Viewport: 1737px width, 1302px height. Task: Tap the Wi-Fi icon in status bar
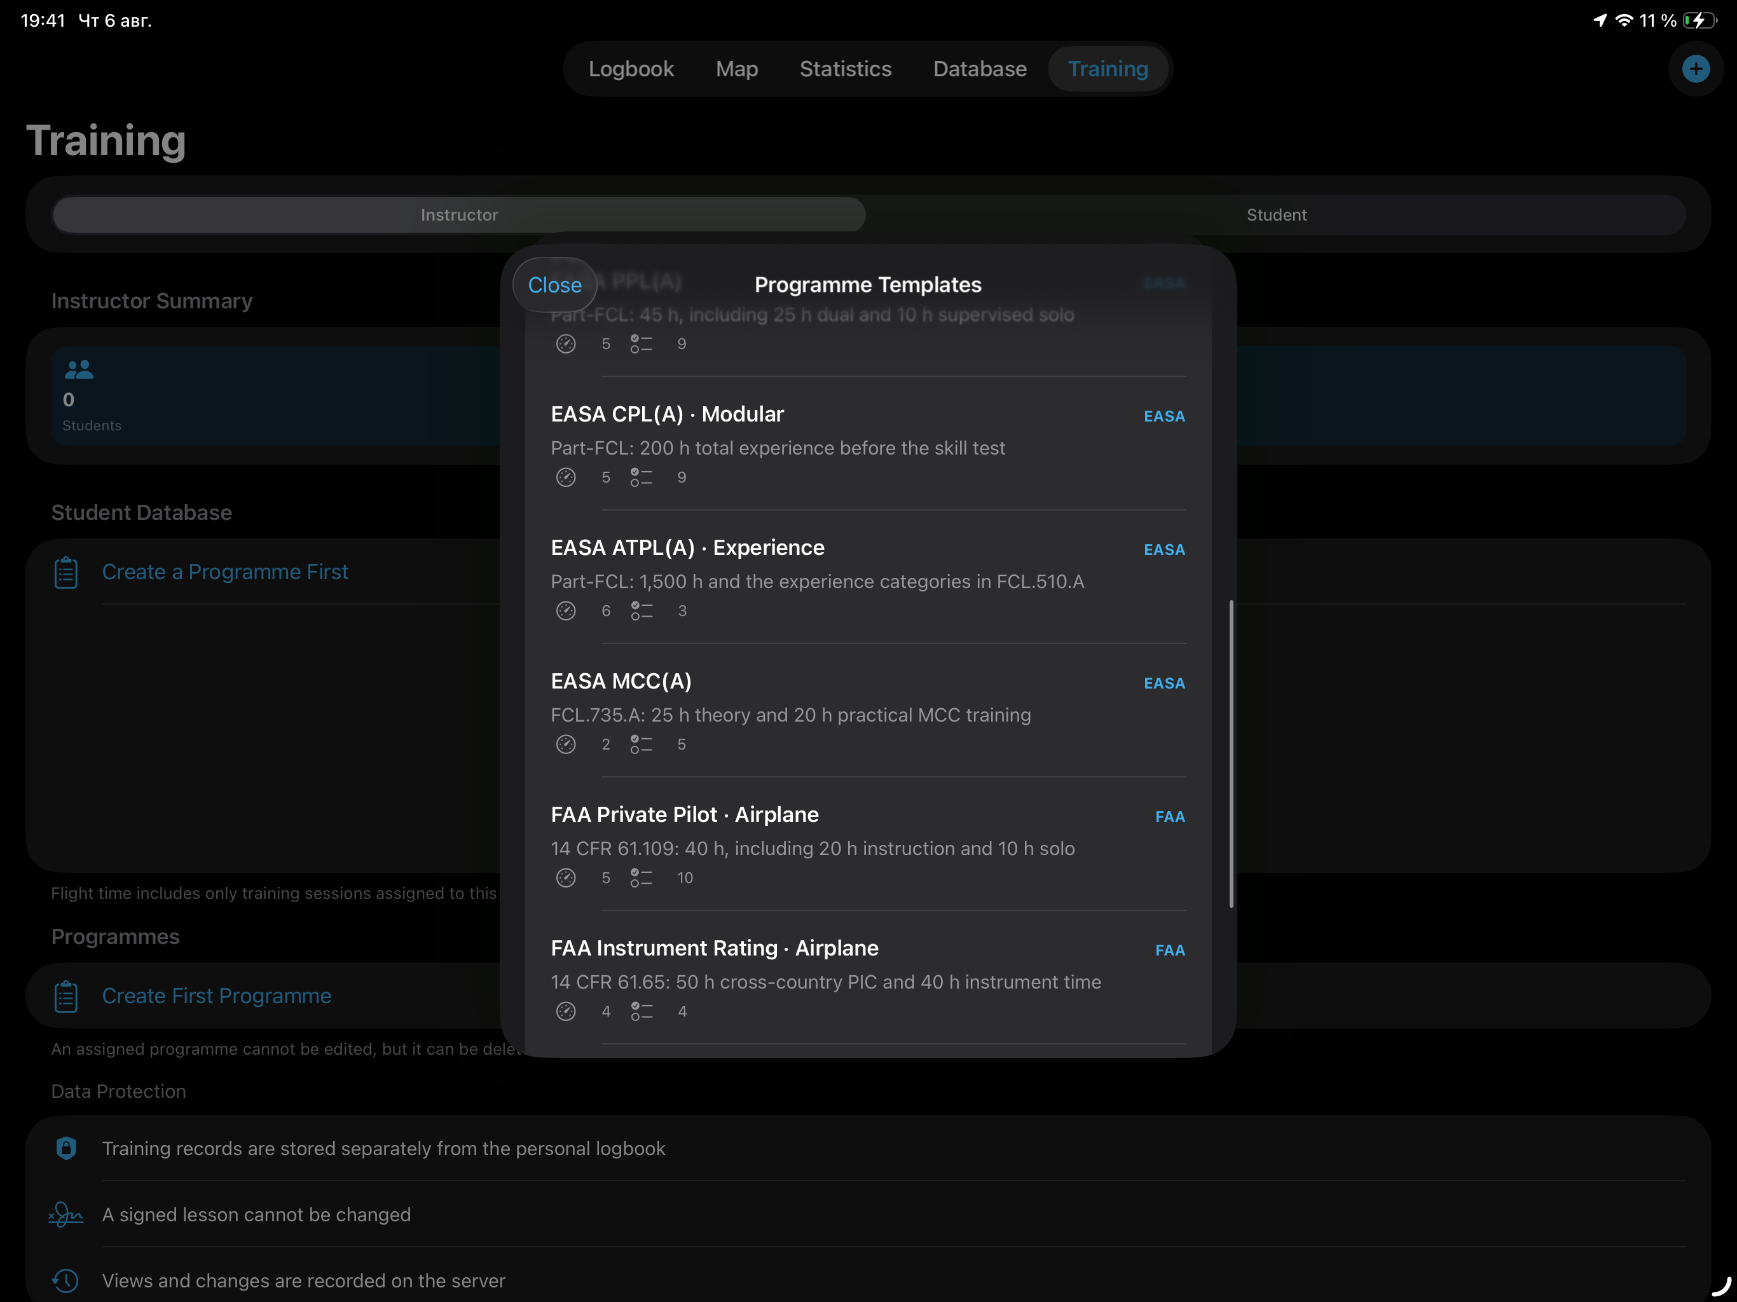[1624, 20]
